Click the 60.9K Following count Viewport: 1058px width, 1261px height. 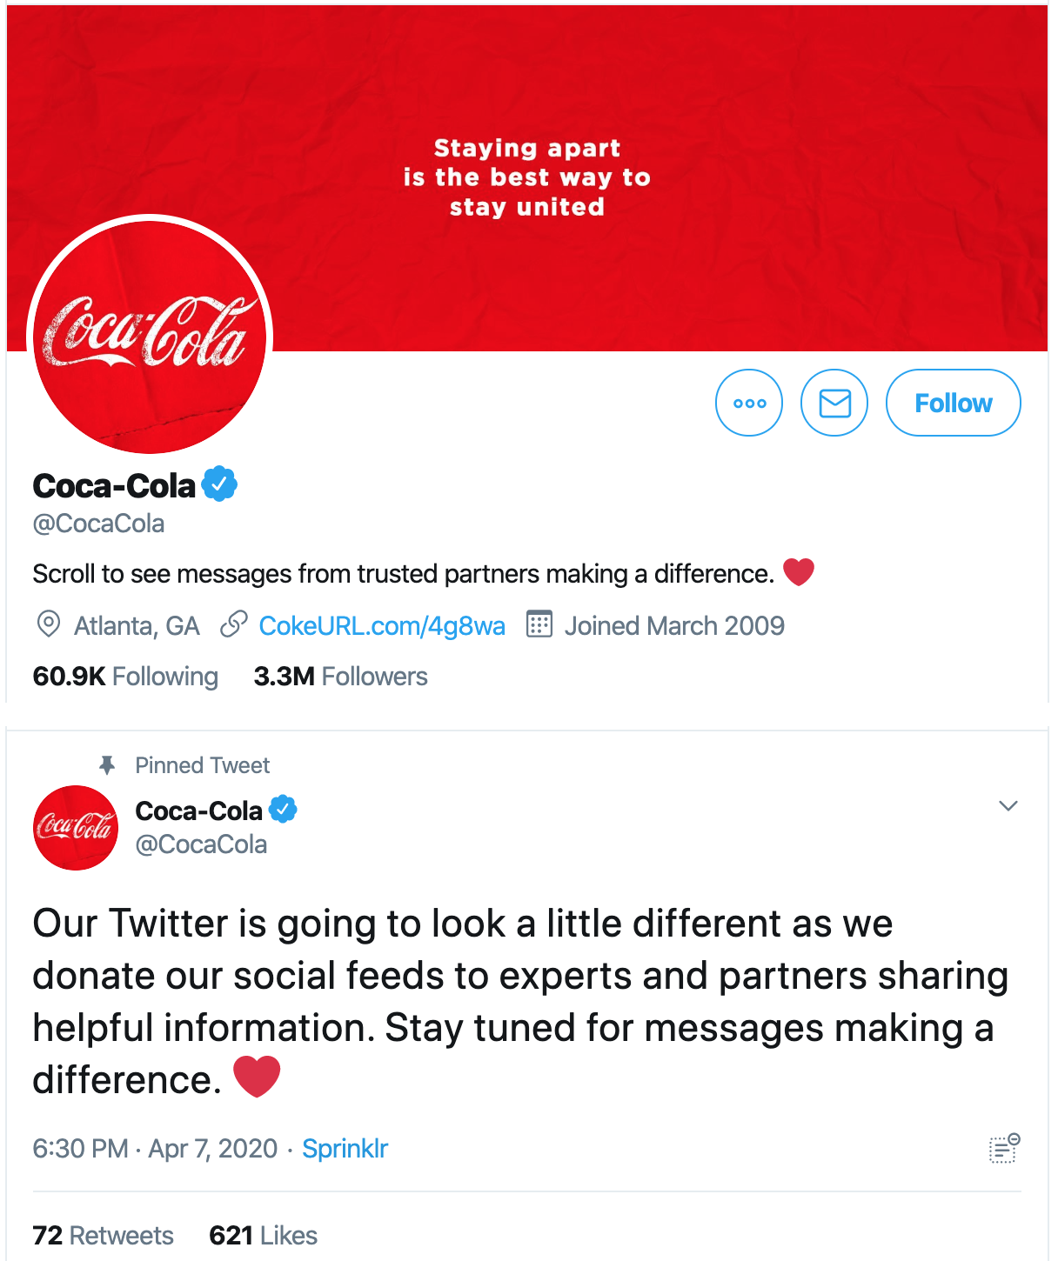pos(125,676)
